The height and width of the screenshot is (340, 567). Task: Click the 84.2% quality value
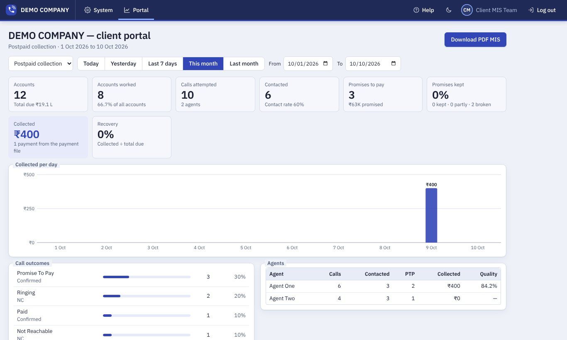489,286
